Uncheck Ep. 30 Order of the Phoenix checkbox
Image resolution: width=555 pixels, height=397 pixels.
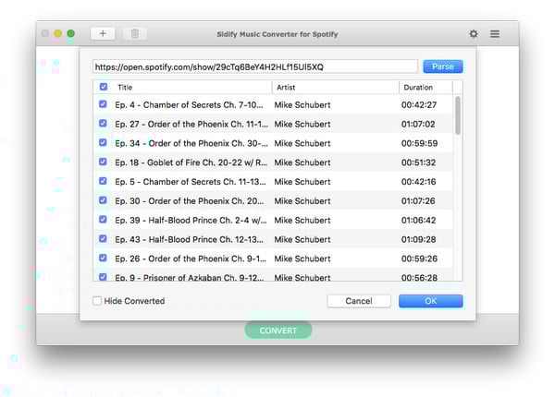[103, 200]
